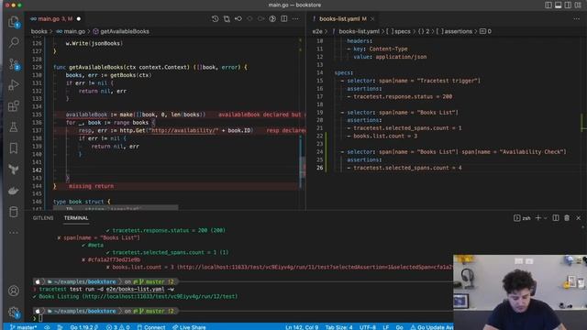Open the customize layout button
The height and width of the screenshot is (330, 587).
click(x=578, y=5)
